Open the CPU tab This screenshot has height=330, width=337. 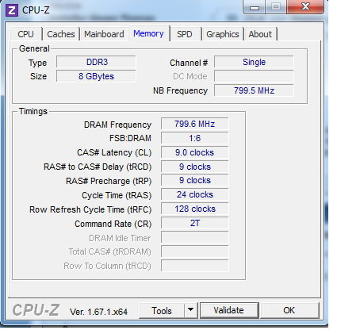pyautogui.click(x=25, y=34)
